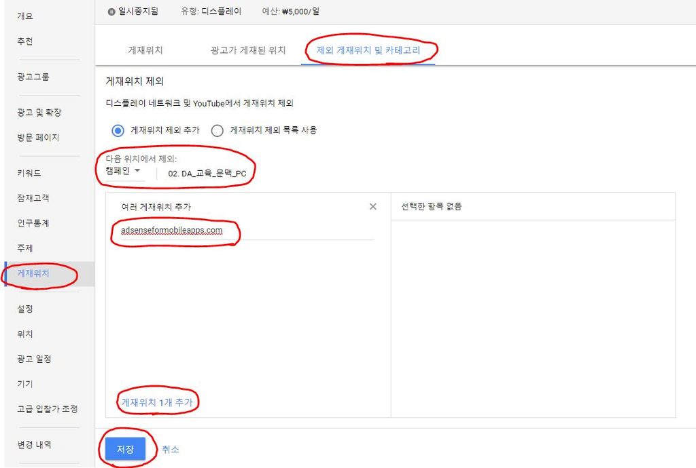Open 광고그룹 in sidebar
The height and width of the screenshot is (468, 696).
point(33,77)
